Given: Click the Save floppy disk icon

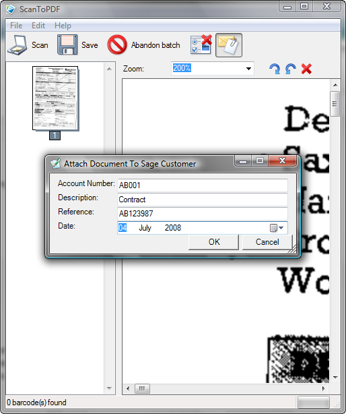Looking at the screenshot, I should 67,45.
